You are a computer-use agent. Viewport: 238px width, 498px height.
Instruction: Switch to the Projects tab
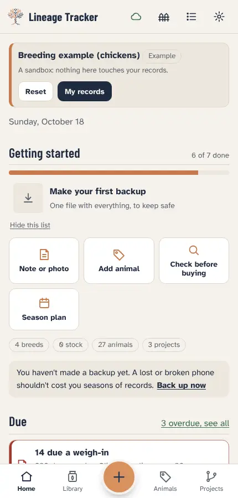pos(211,481)
